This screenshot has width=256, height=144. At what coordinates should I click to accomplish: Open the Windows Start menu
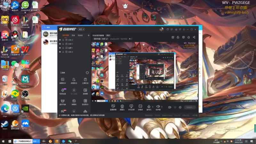point(3,141)
